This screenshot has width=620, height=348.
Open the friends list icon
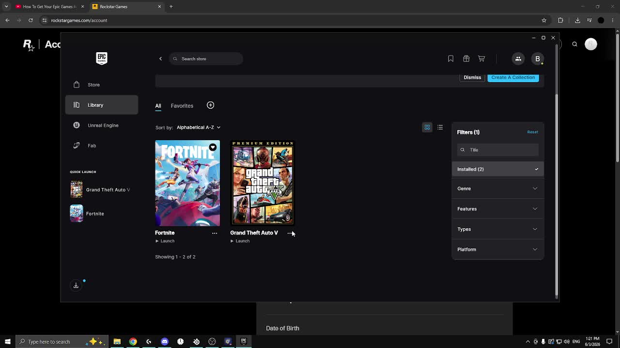[518, 59]
